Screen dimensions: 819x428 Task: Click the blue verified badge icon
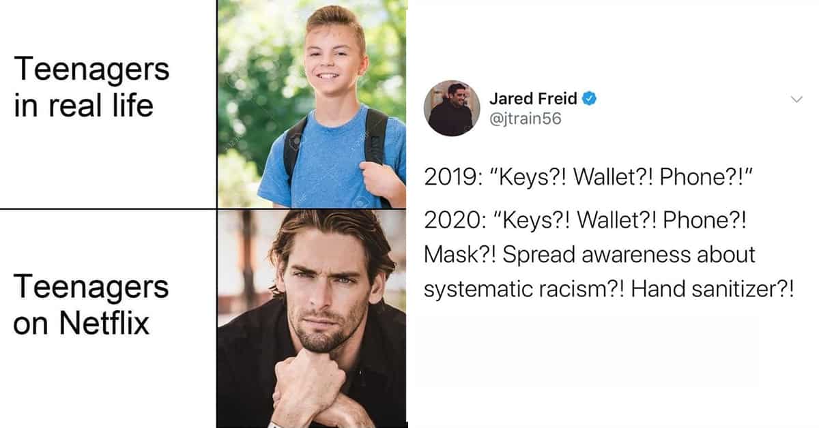[589, 100]
